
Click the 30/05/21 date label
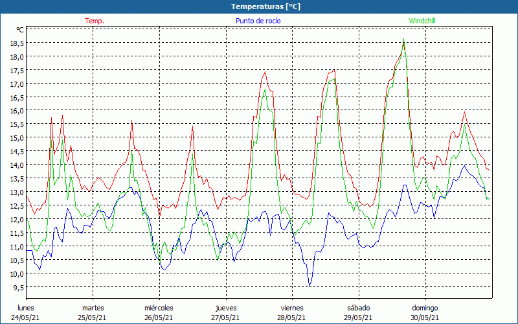[425, 318]
